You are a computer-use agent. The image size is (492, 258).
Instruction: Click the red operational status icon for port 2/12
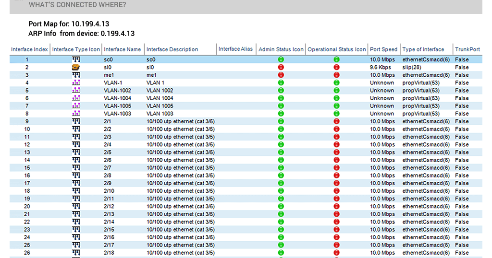336,206
